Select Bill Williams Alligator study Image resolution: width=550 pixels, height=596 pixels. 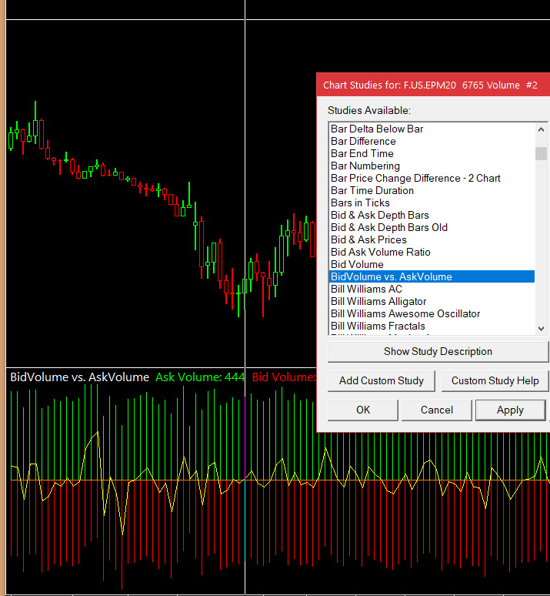[432, 301]
